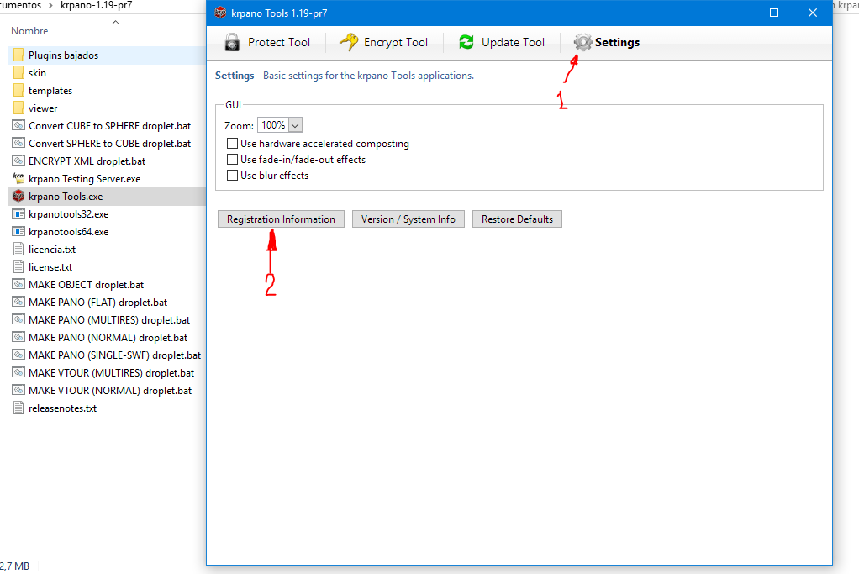Switch to the Encrypt Tool tab

click(384, 42)
